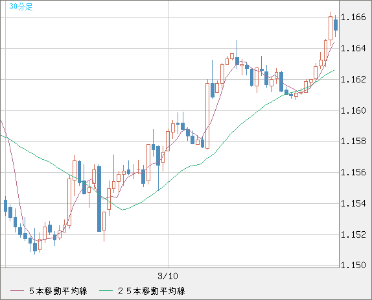Click the 1.160 price axis label
This screenshot has width=372, height=300.
point(353,110)
